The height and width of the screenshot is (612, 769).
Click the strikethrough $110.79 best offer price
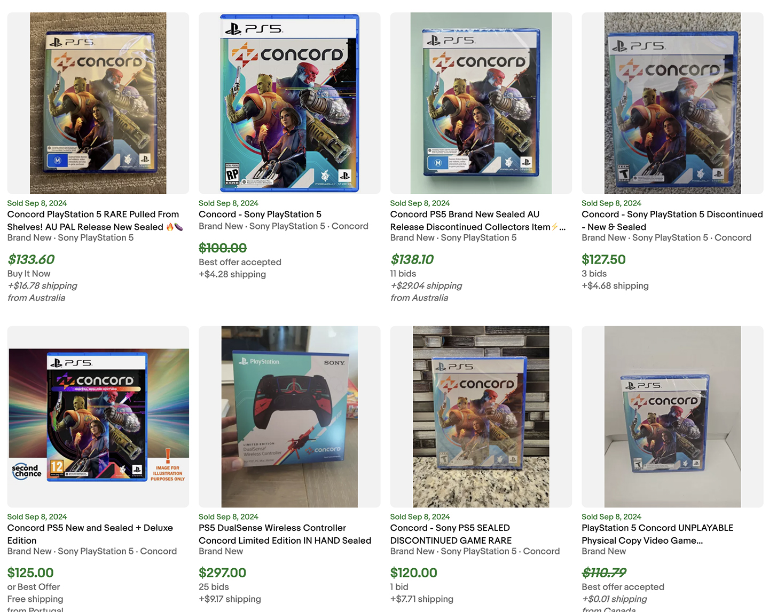click(x=603, y=573)
